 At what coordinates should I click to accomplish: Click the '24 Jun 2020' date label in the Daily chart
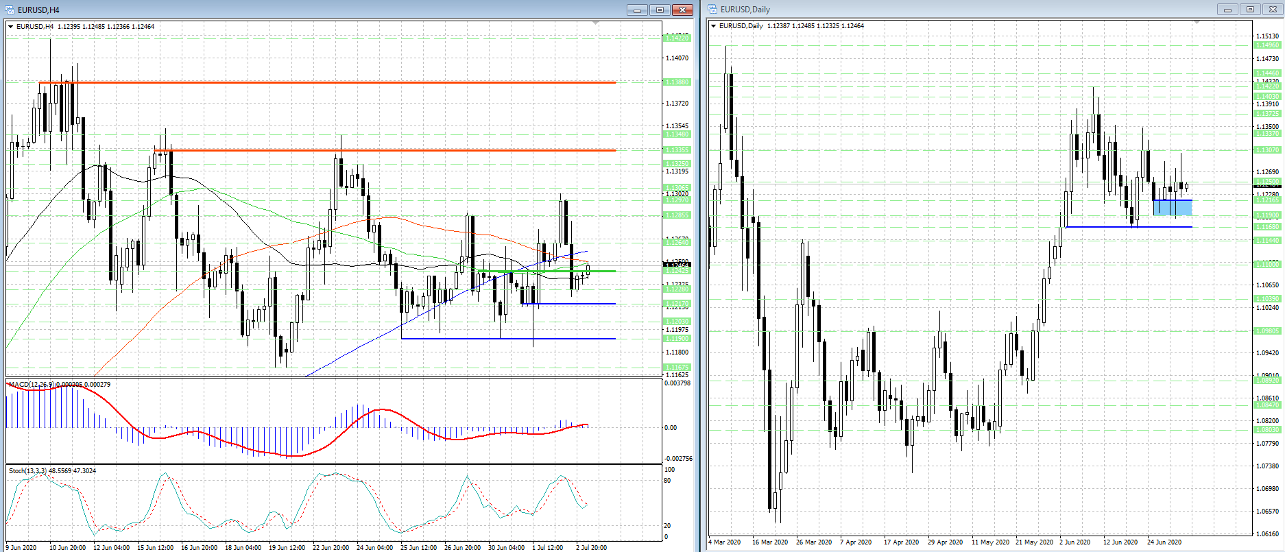click(x=1164, y=542)
